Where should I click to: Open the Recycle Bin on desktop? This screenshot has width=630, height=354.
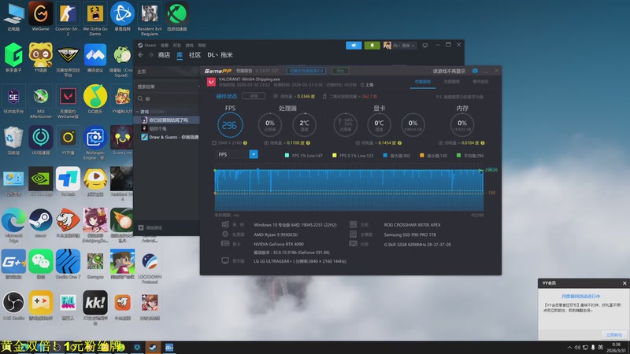[13, 140]
